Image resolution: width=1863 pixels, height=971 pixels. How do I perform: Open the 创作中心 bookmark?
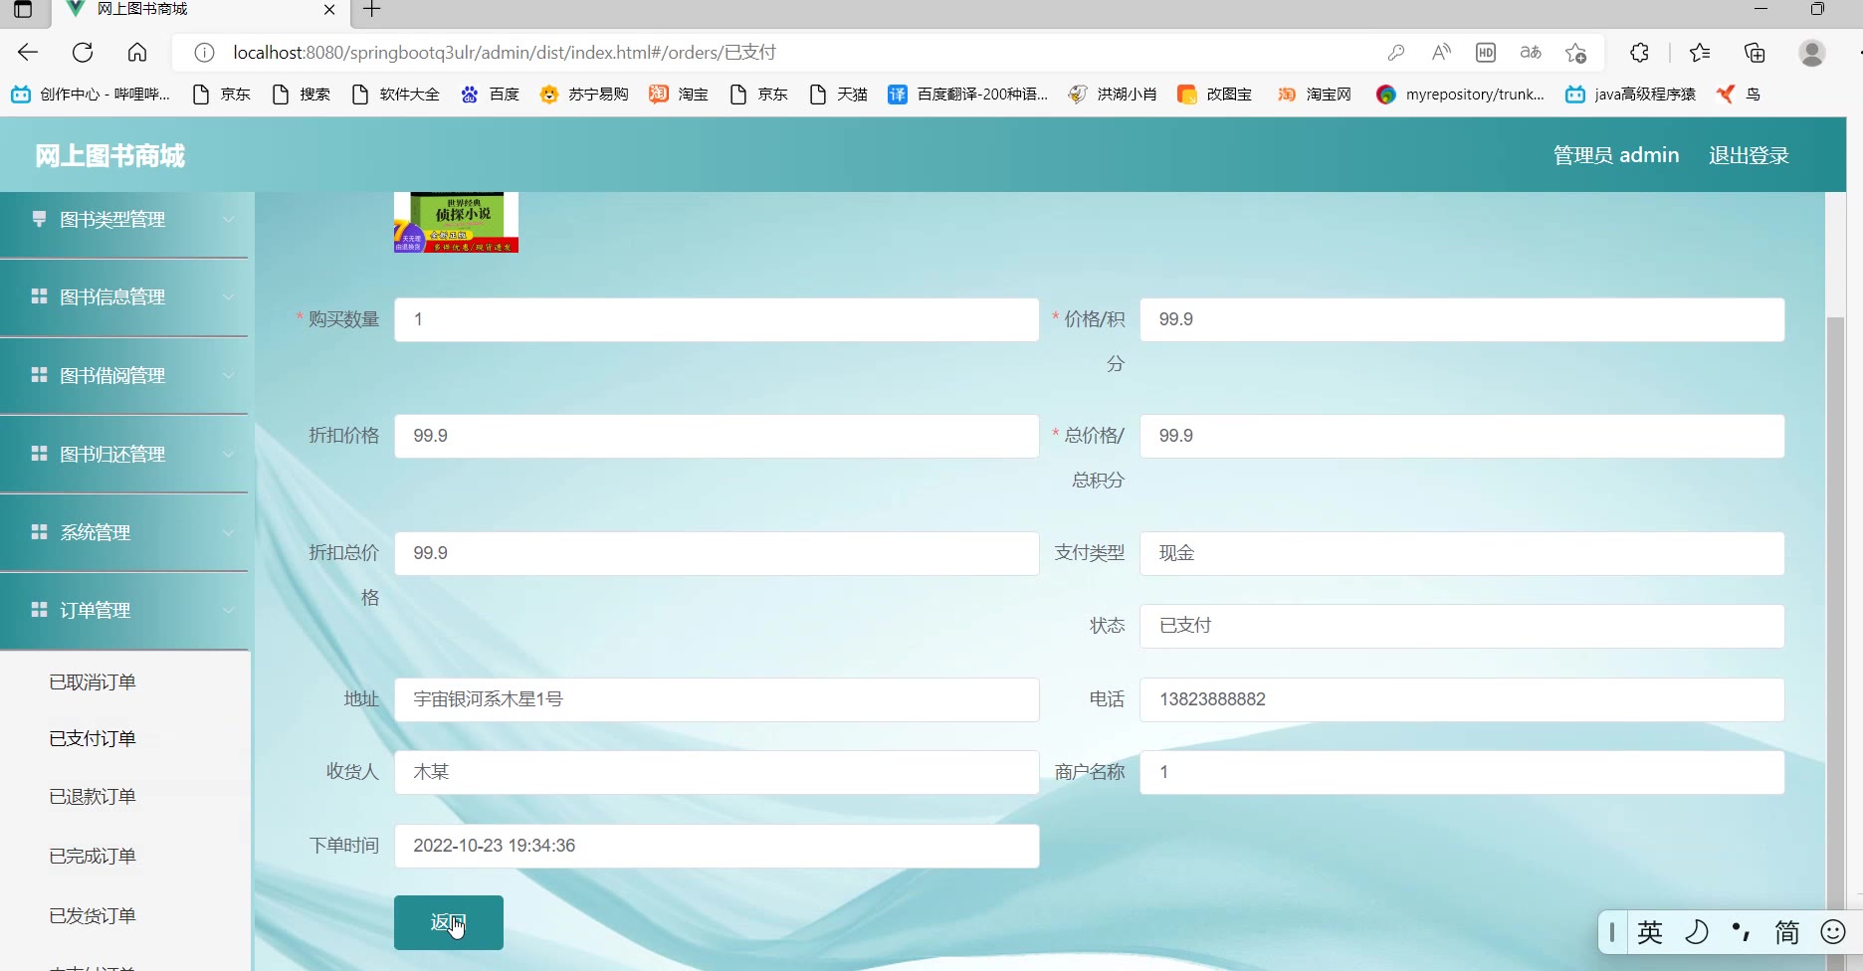tap(91, 95)
